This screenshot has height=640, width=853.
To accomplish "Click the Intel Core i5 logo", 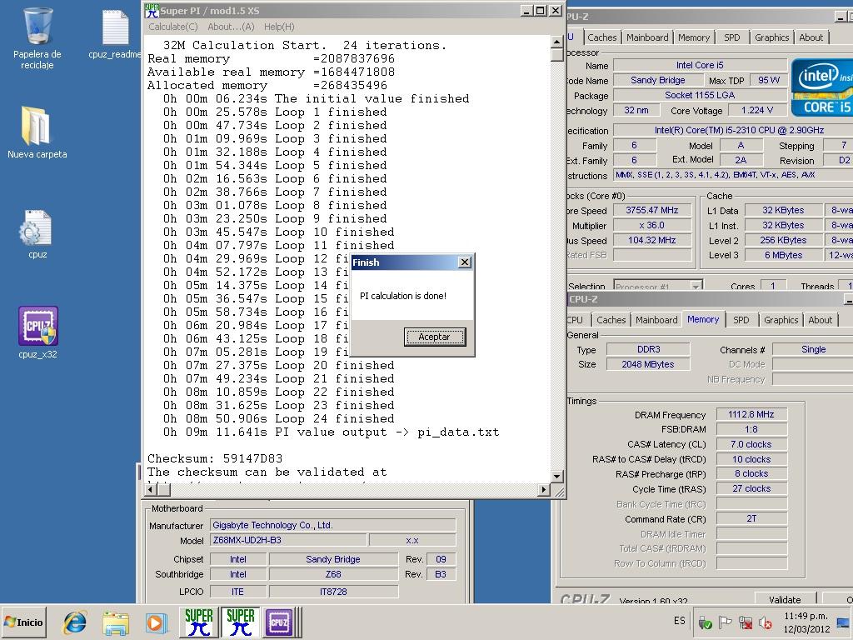I will click(822, 87).
